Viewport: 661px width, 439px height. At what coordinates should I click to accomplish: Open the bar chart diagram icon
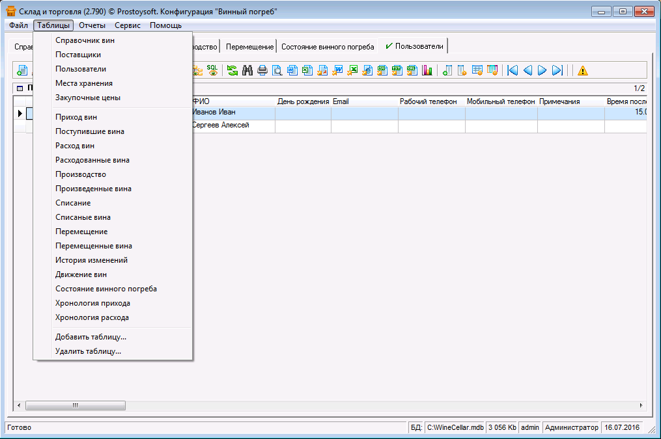(x=427, y=70)
